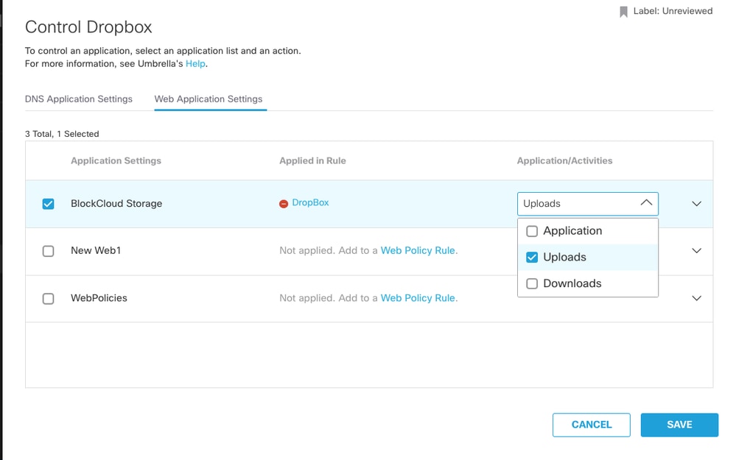This screenshot has width=736, height=460.
Task: Select the New Web1 checkbox
Action: click(x=49, y=251)
